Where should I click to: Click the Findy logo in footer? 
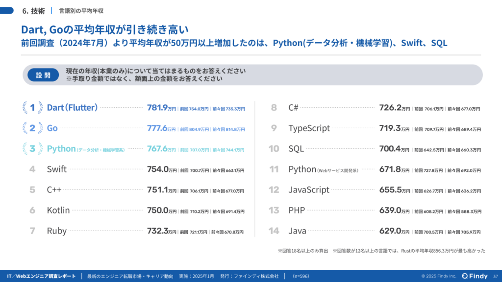[475, 276]
